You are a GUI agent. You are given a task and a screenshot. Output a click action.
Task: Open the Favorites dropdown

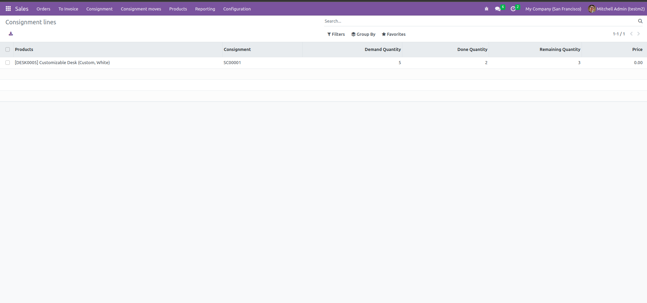click(394, 34)
